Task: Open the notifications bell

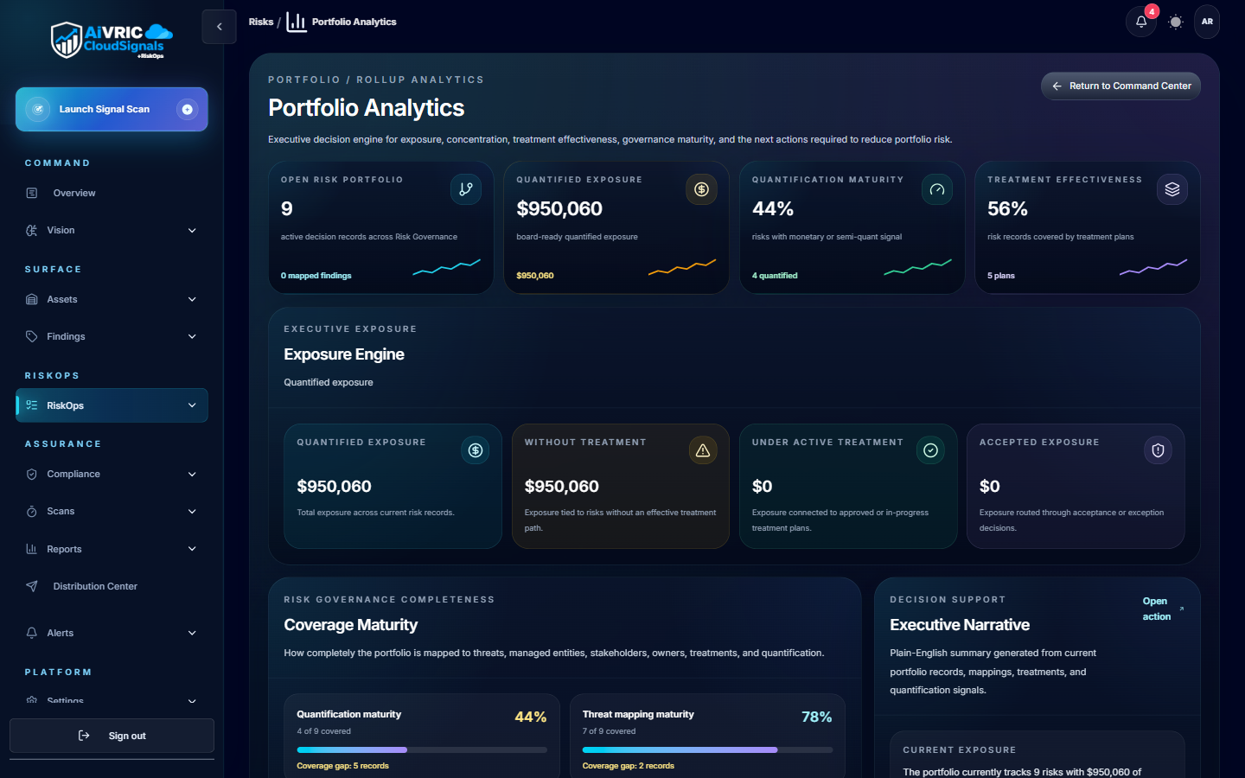Action: [1141, 22]
